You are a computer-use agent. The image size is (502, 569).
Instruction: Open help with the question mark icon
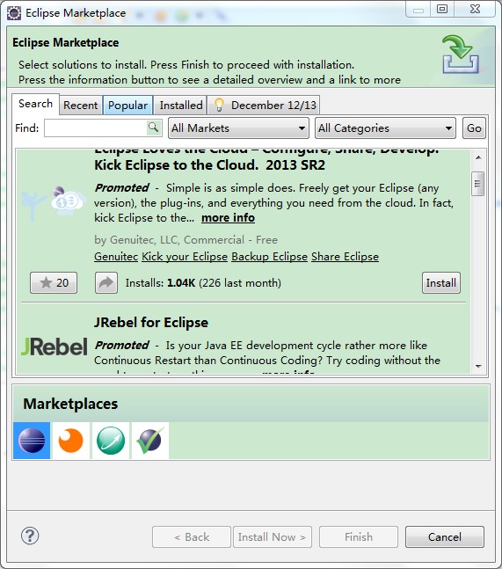[30, 536]
